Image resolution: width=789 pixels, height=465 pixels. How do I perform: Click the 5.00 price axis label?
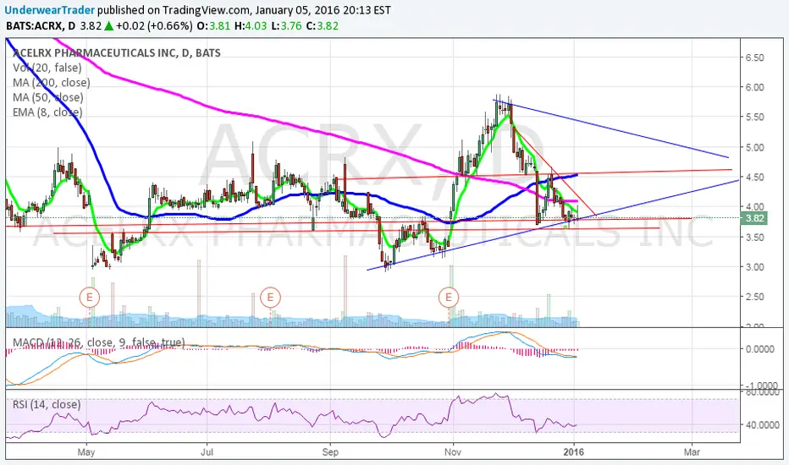755,148
